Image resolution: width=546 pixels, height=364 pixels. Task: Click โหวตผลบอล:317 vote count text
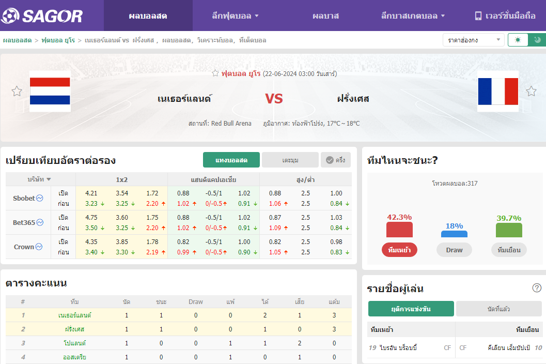(455, 184)
